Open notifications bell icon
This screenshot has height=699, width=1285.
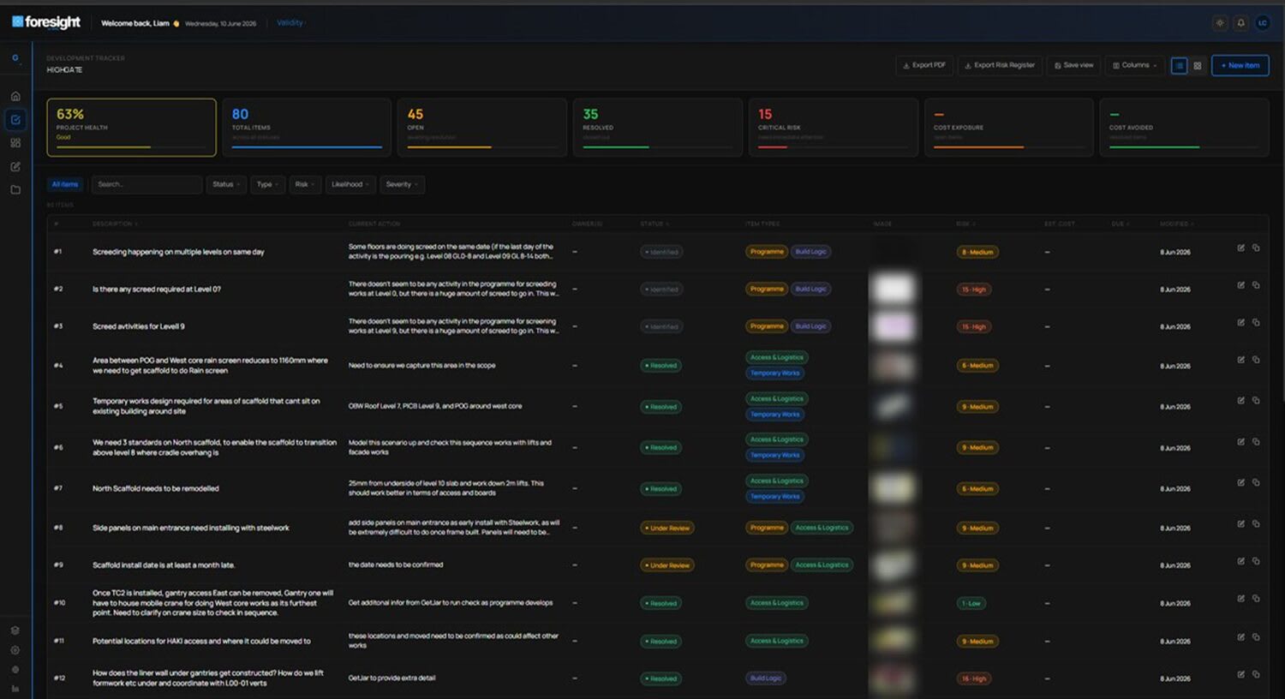pyautogui.click(x=1240, y=23)
